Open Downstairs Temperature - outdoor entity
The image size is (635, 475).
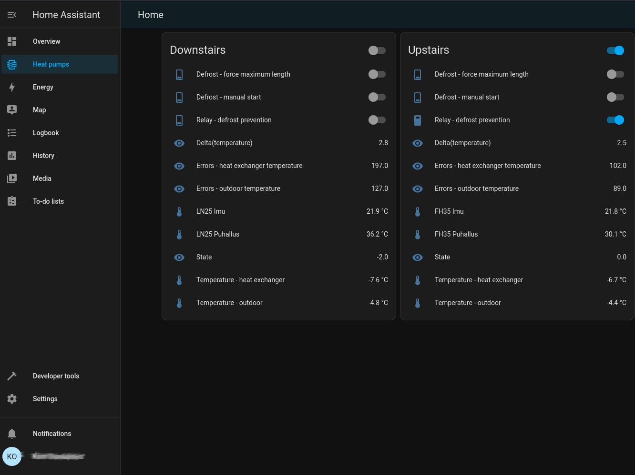pos(229,303)
